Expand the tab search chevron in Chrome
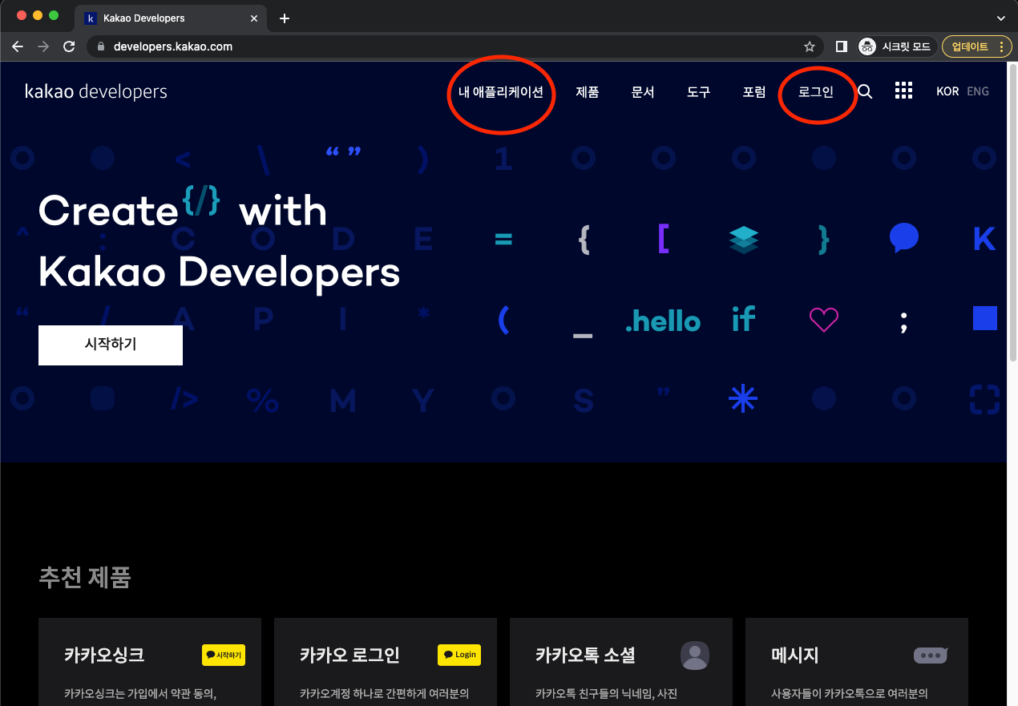The image size is (1018, 706). (x=1001, y=18)
